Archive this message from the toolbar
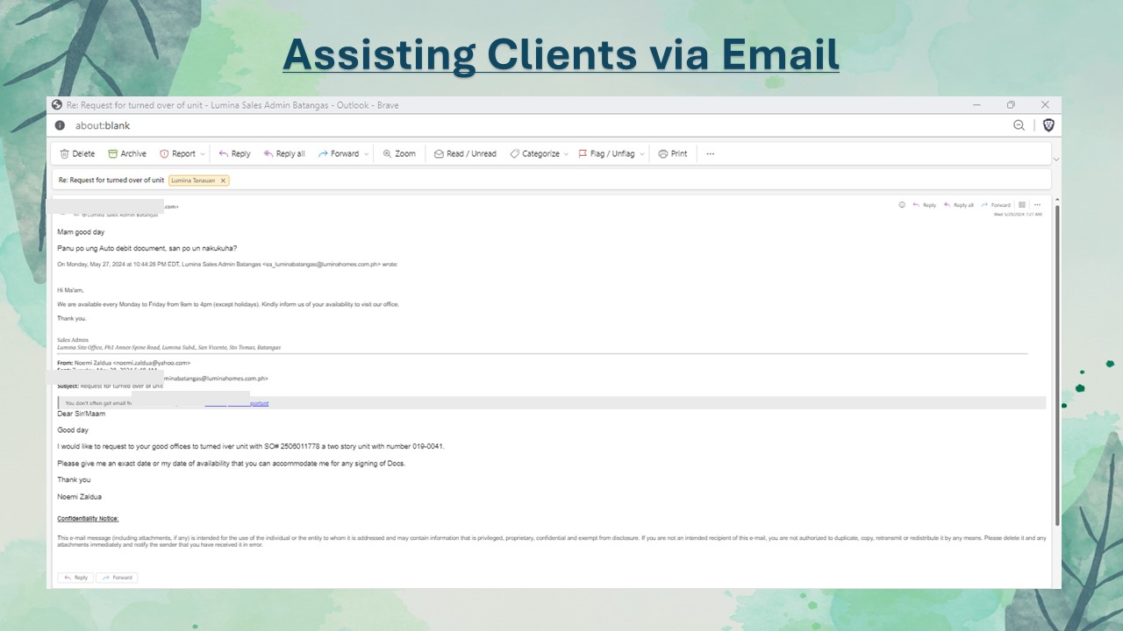This screenshot has height=631, width=1123. (127, 153)
